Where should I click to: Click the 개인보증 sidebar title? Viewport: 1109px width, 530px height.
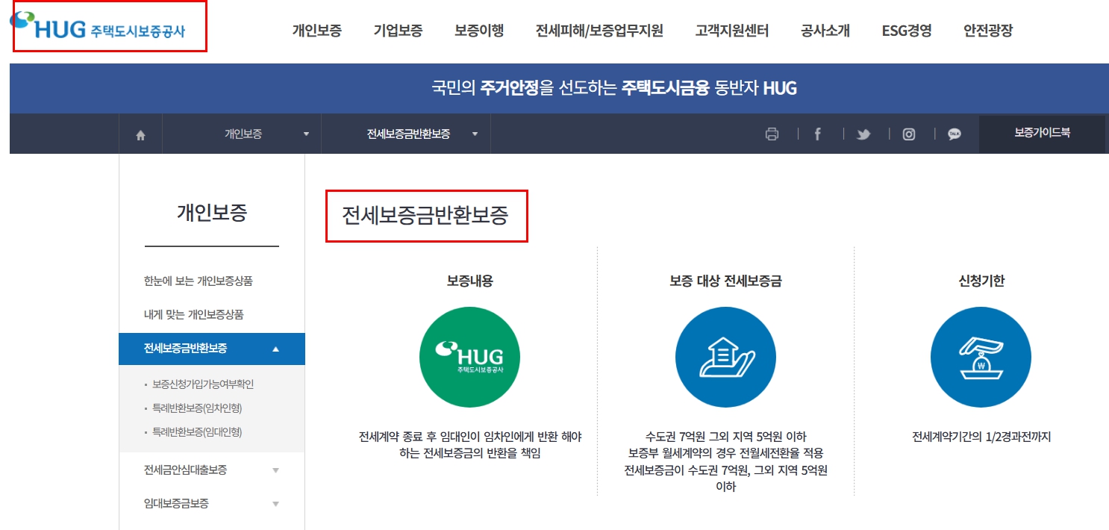[212, 213]
